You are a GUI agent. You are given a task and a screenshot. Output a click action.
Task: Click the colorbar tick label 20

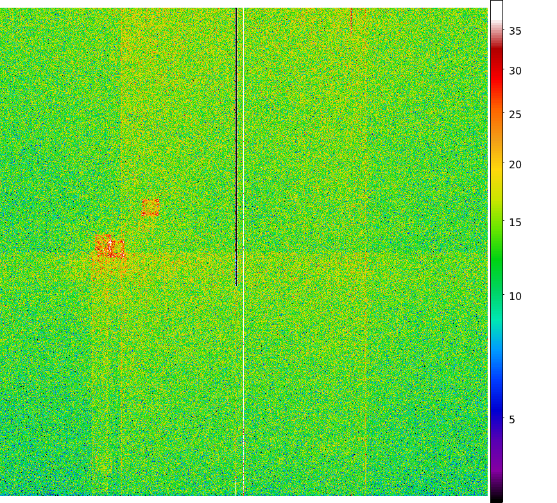515,164
